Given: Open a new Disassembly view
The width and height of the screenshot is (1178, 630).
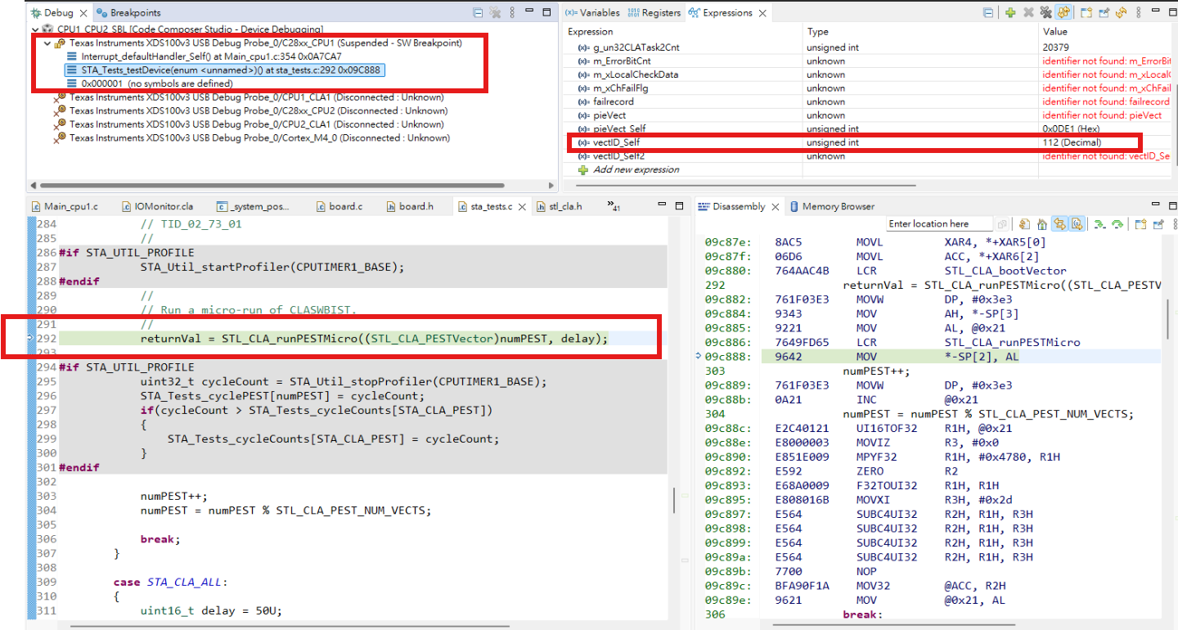Looking at the screenshot, I should [x=1140, y=223].
